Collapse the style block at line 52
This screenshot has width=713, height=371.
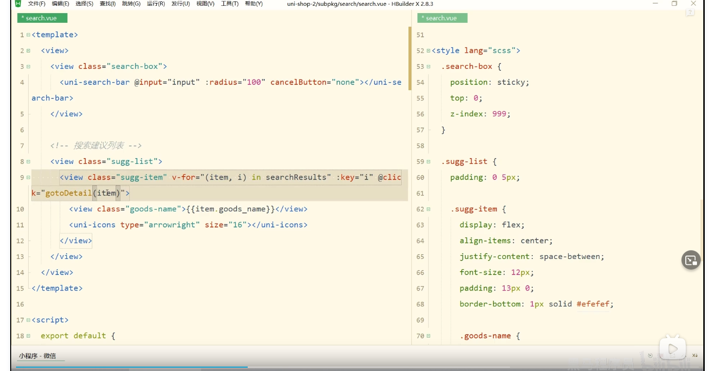(x=428, y=50)
